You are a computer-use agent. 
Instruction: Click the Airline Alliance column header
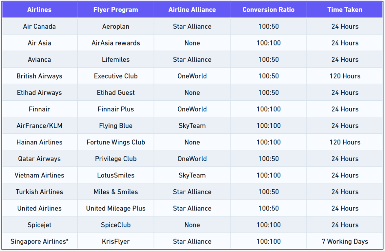[192, 10]
